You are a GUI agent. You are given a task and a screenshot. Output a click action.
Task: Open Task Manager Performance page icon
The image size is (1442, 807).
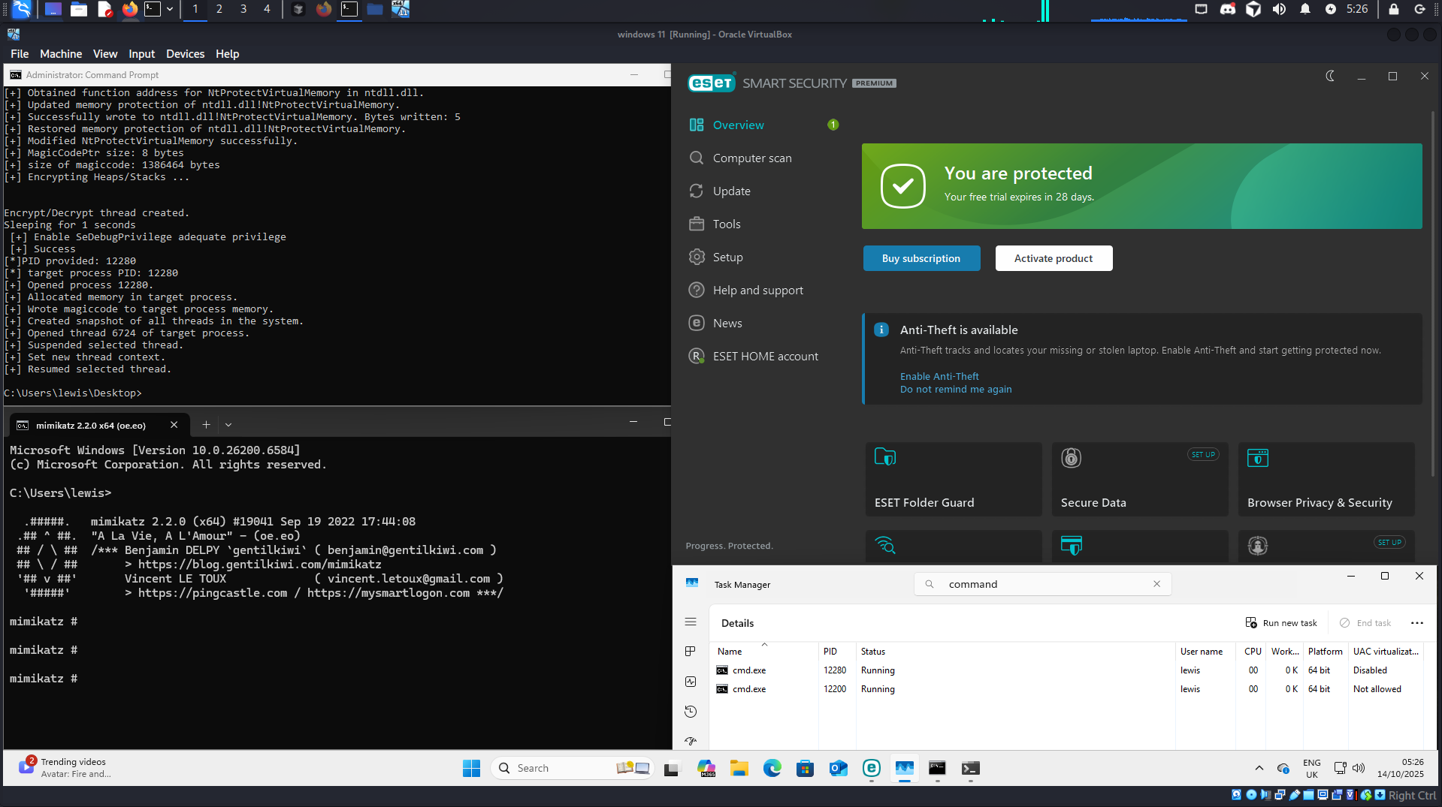click(x=691, y=682)
